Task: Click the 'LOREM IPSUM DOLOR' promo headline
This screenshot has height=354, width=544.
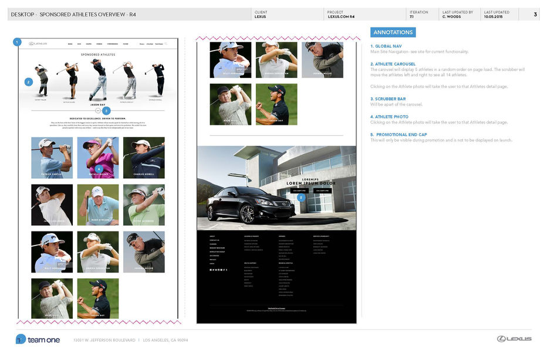Action: pos(311,183)
